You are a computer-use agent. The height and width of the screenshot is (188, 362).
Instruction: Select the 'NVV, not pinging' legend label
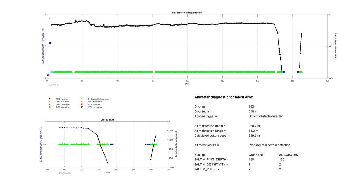95,107
